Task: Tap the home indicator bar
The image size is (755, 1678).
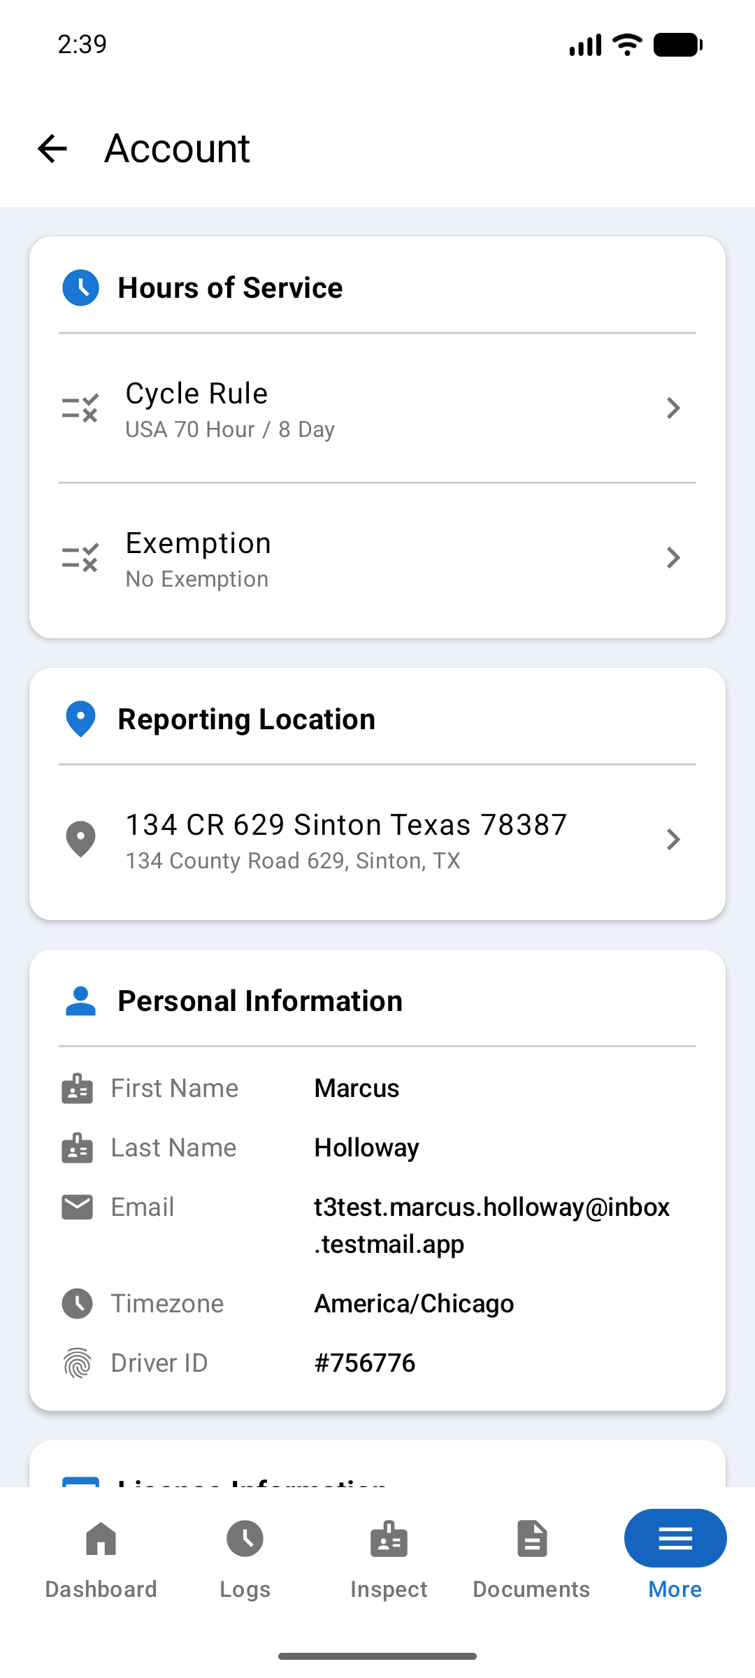Action: pos(377,1656)
